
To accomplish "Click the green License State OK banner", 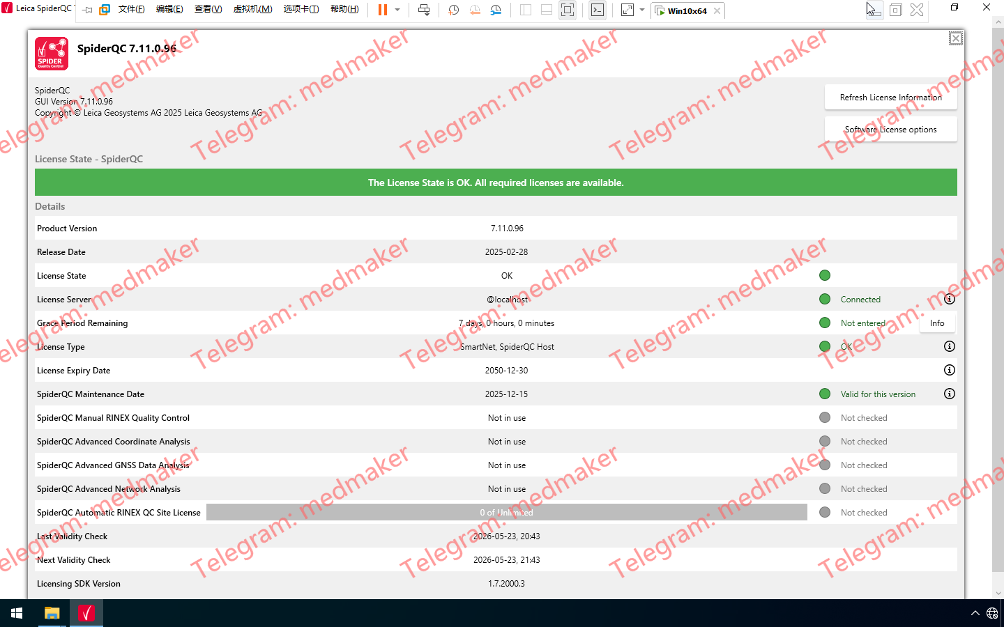I will coord(496,183).
